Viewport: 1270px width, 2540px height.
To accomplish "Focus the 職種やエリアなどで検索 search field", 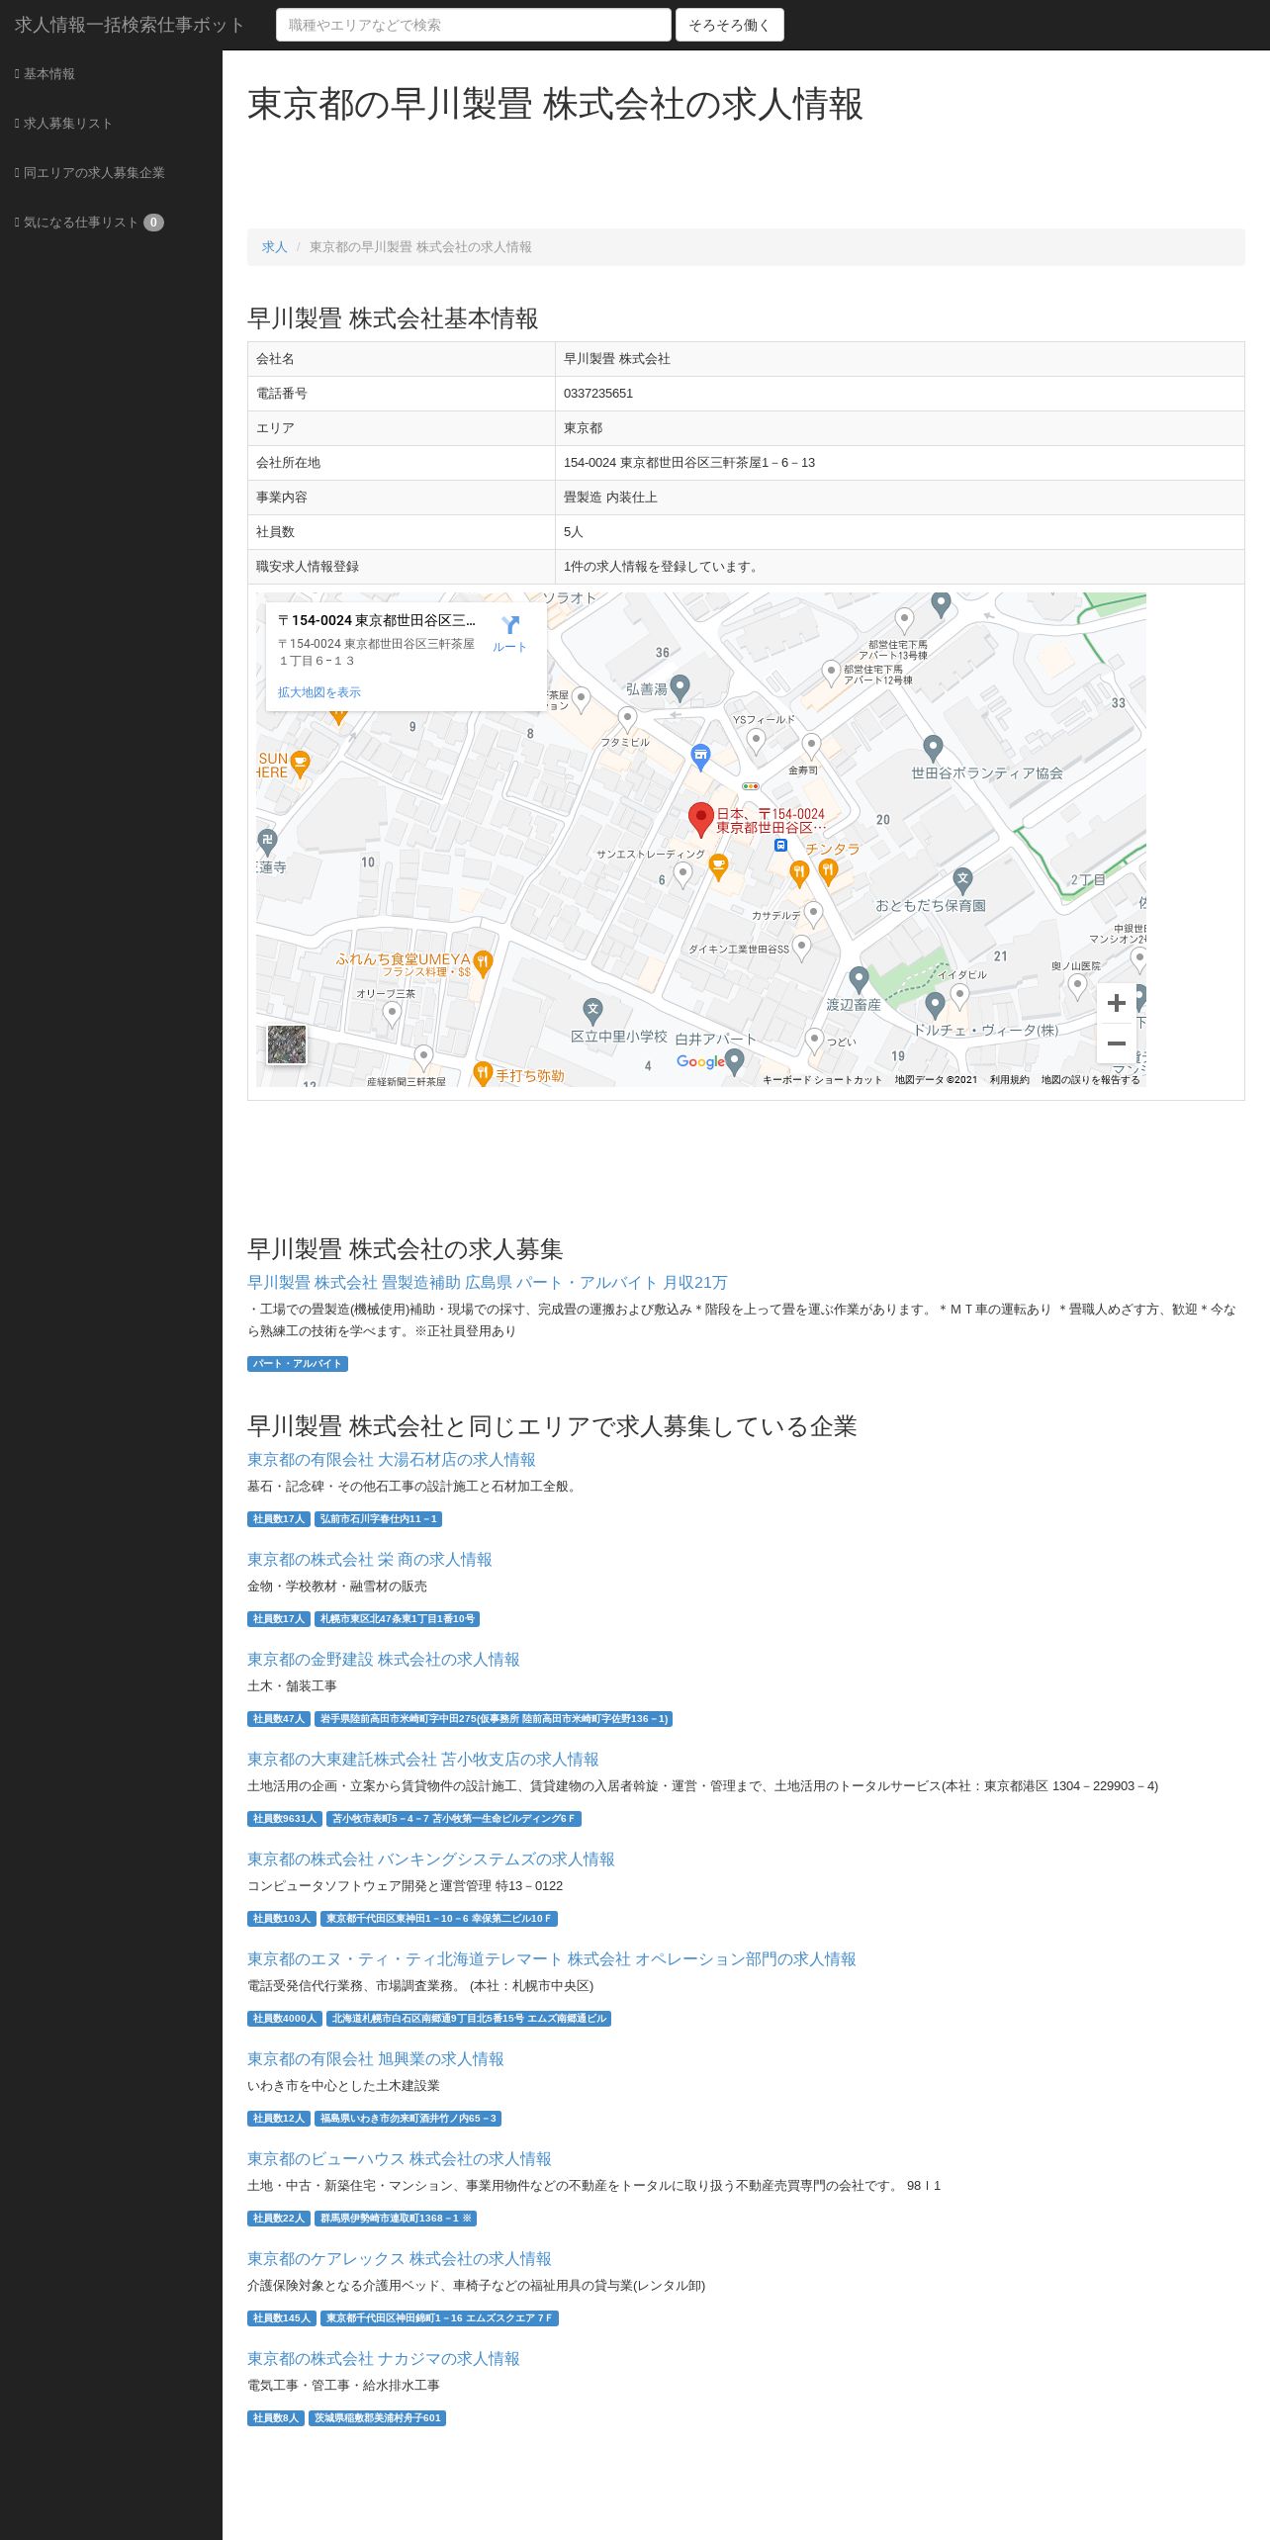I will click(x=473, y=25).
